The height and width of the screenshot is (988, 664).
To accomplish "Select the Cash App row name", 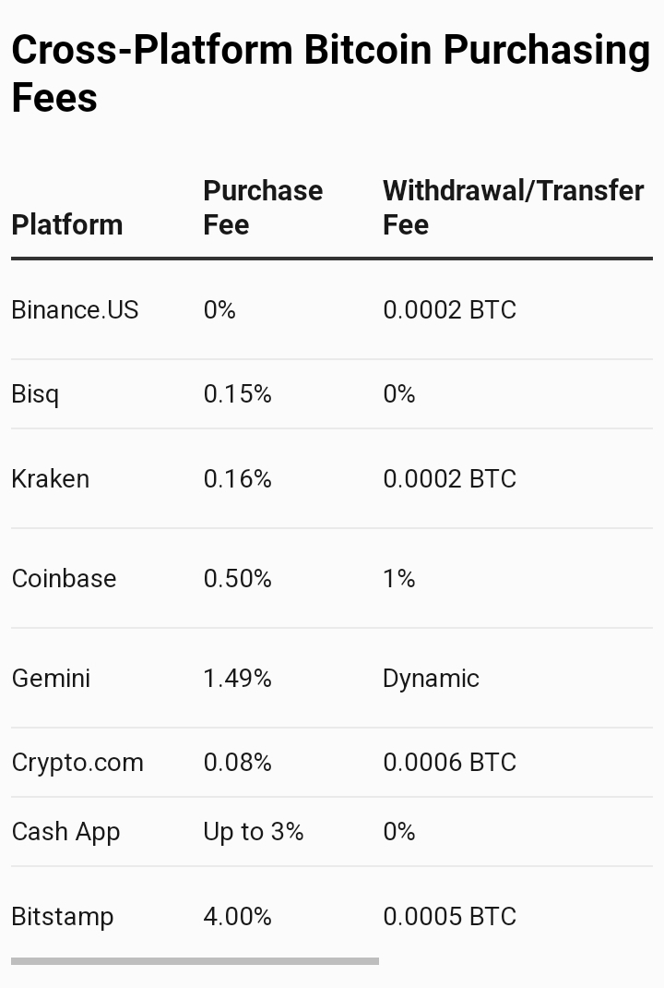I will click(65, 832).
